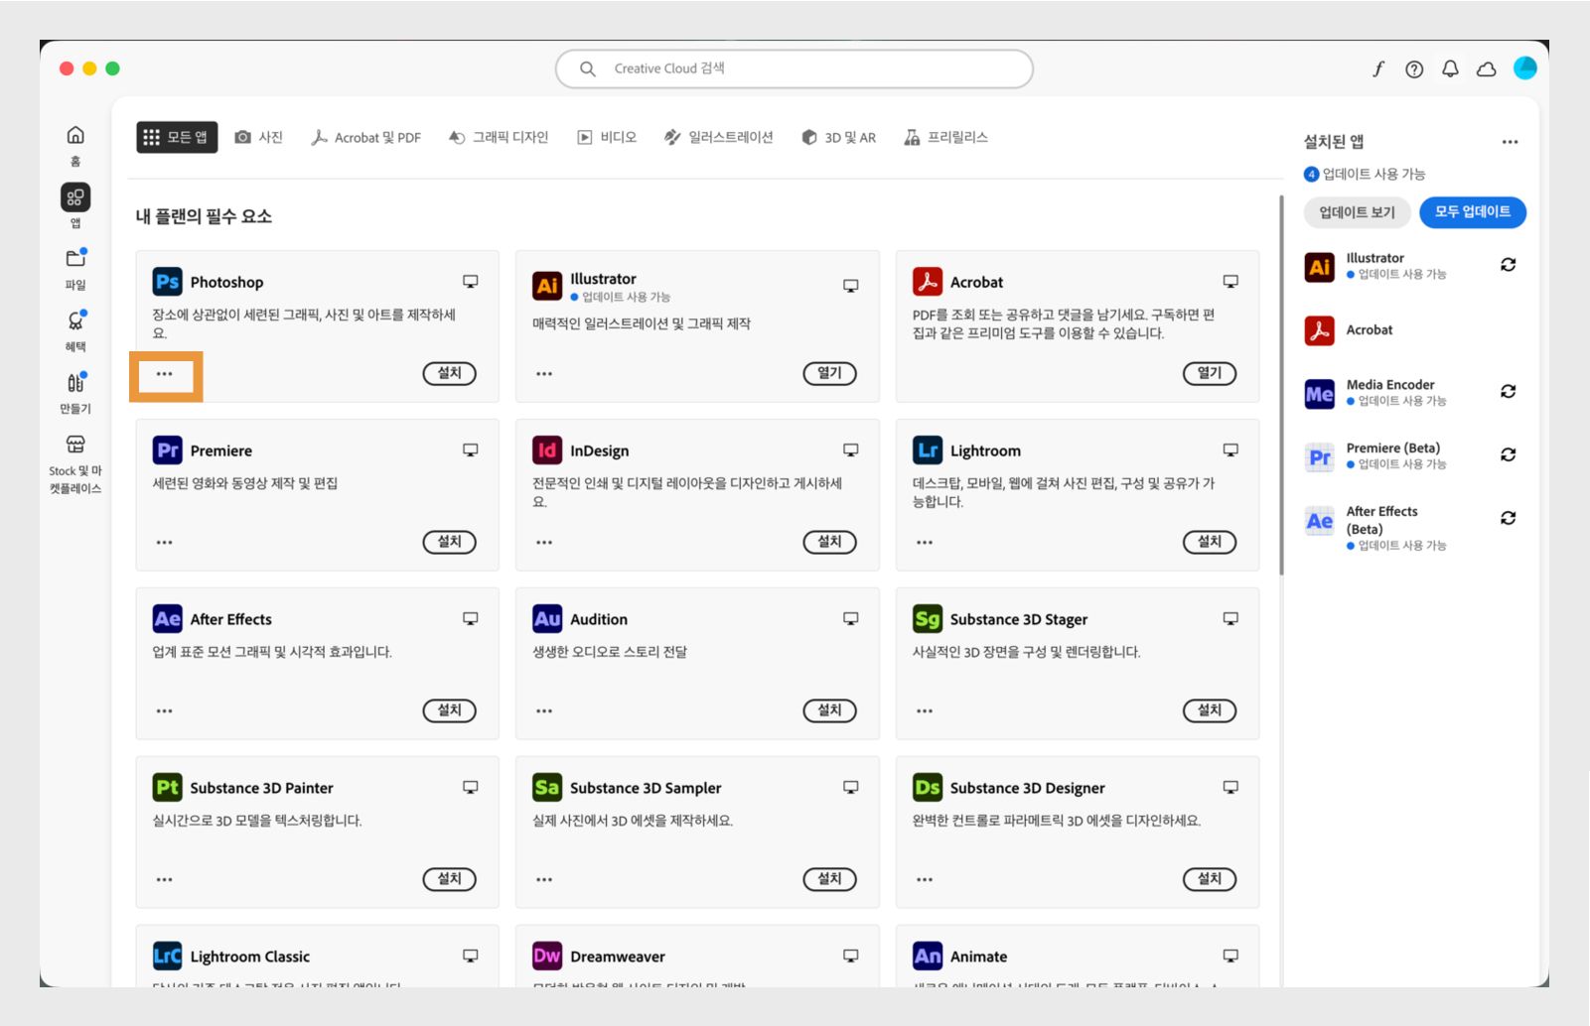Click the Audition Au app icon
Viewport: 1590px width, 1026px height.
[547, 619]
